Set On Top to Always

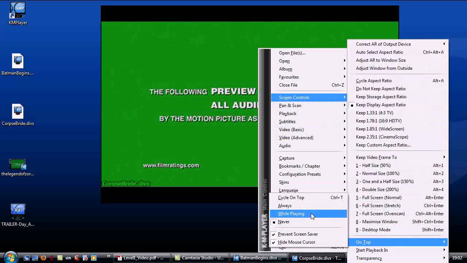tap(308, 206)
